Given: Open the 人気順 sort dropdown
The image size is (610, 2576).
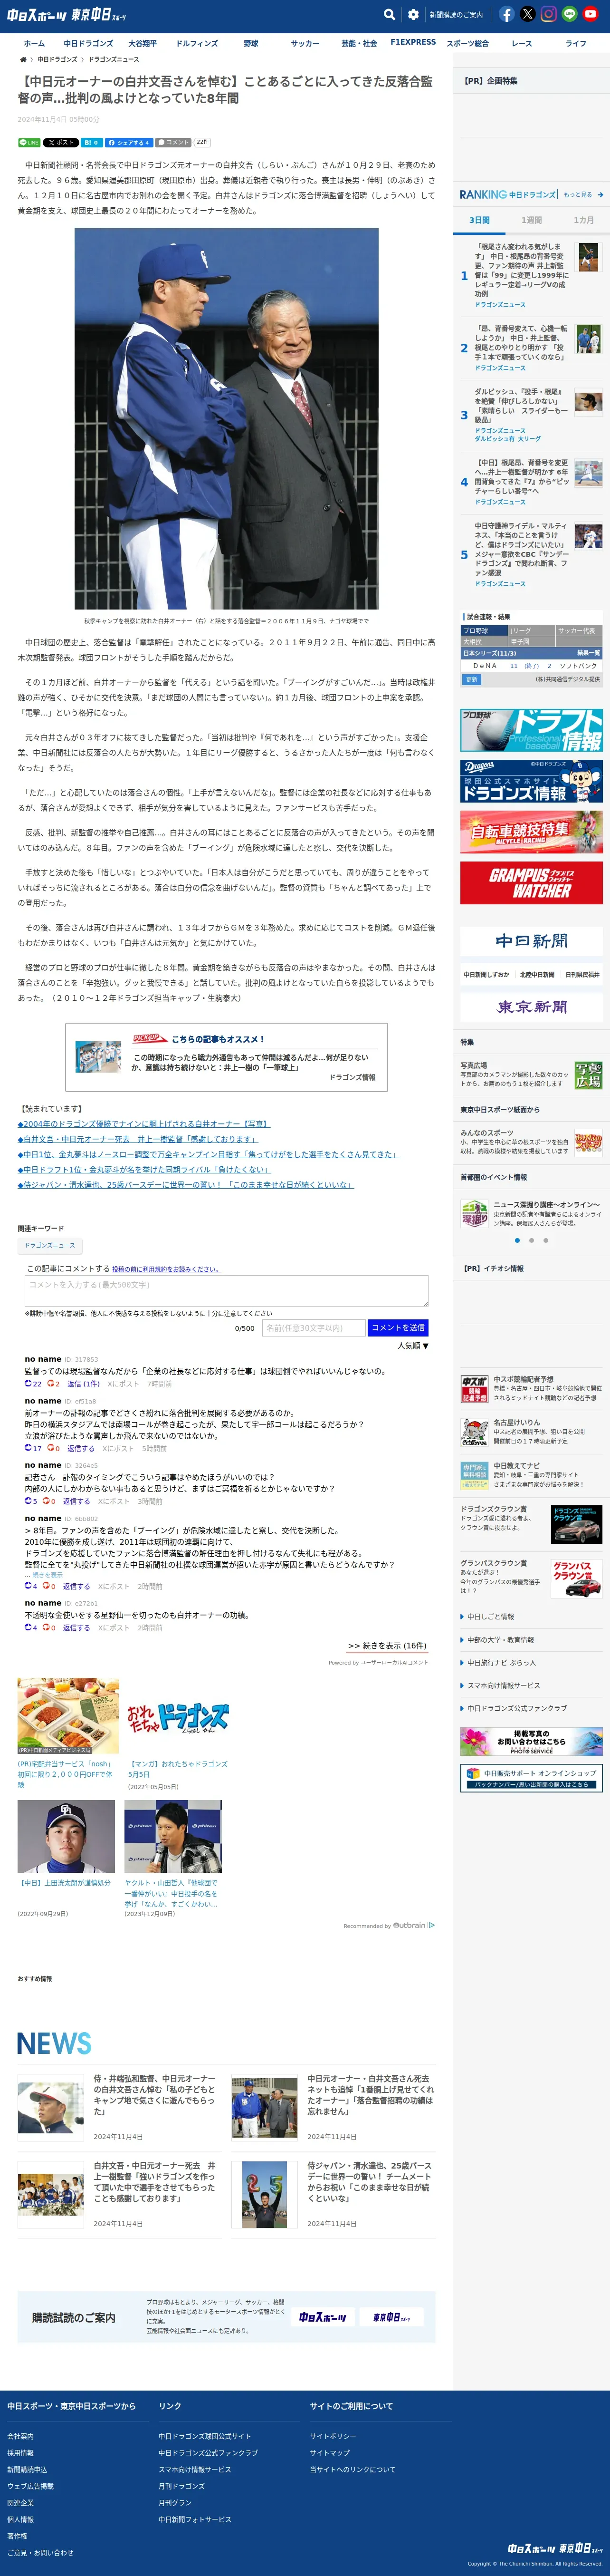Looking at the screenshot, I should (x=413, y=1346).
